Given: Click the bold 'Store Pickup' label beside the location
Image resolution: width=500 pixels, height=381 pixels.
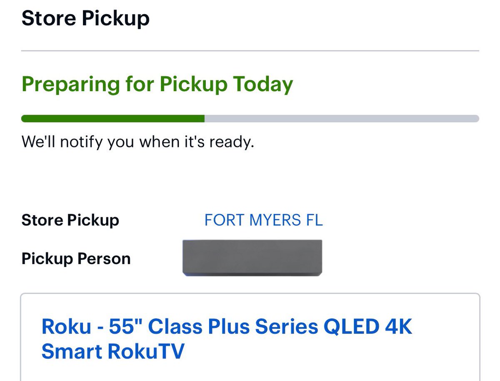Looking at the screenshot, I should coord(70,220).
